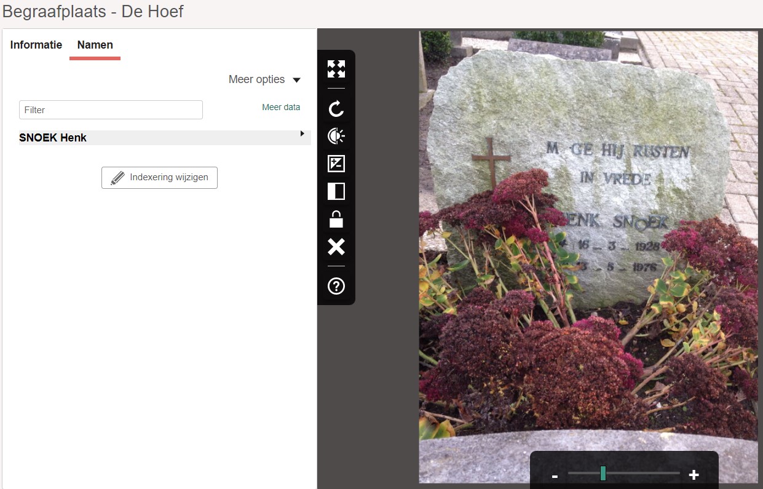The width and height of the screenshot is (763, 489).
Task: Click the green zoom slider handle
Action: [x=603, y=473]
